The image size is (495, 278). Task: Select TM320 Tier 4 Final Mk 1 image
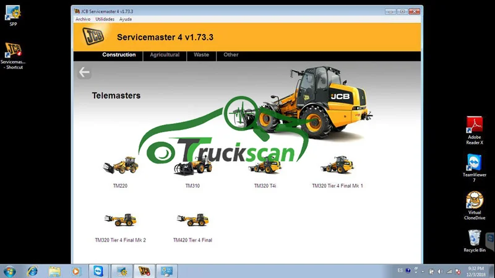click(337, 165)
